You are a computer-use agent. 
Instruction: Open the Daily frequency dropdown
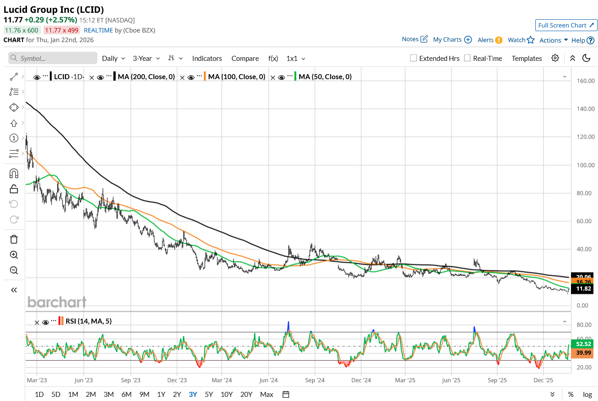pyautogui.click(x=113, y=58)
